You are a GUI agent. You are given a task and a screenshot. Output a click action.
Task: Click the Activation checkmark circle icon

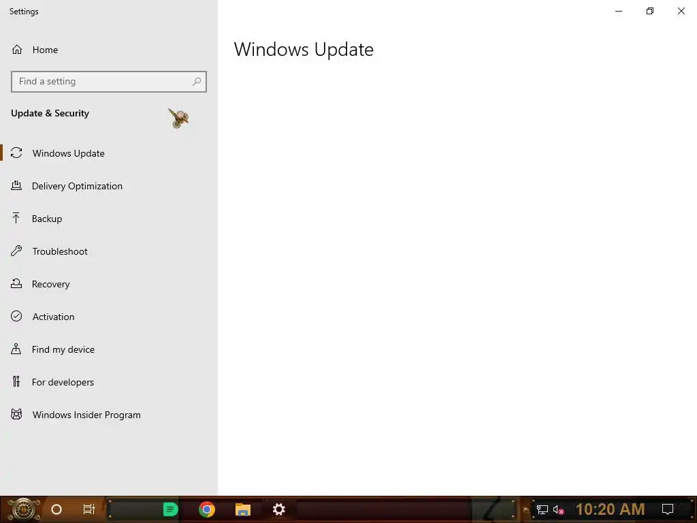(x=16, y=316)
